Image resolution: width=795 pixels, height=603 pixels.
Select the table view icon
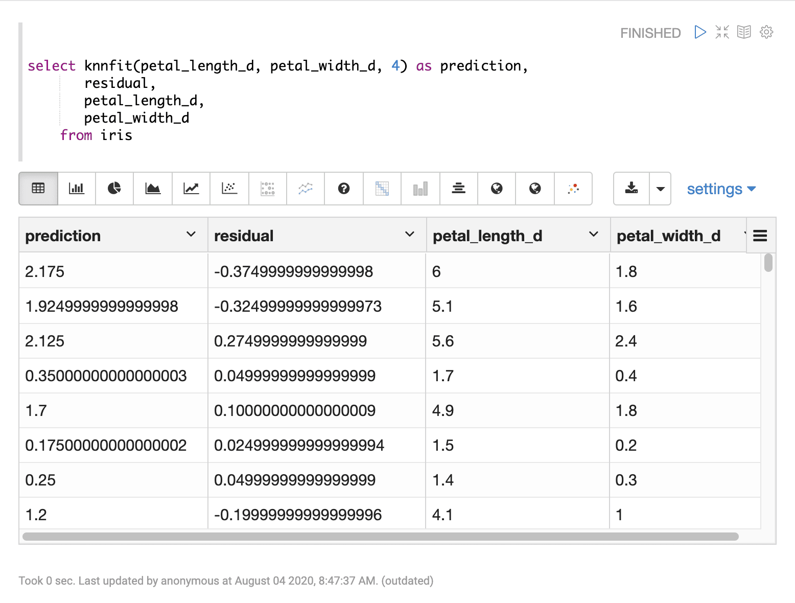38,189
